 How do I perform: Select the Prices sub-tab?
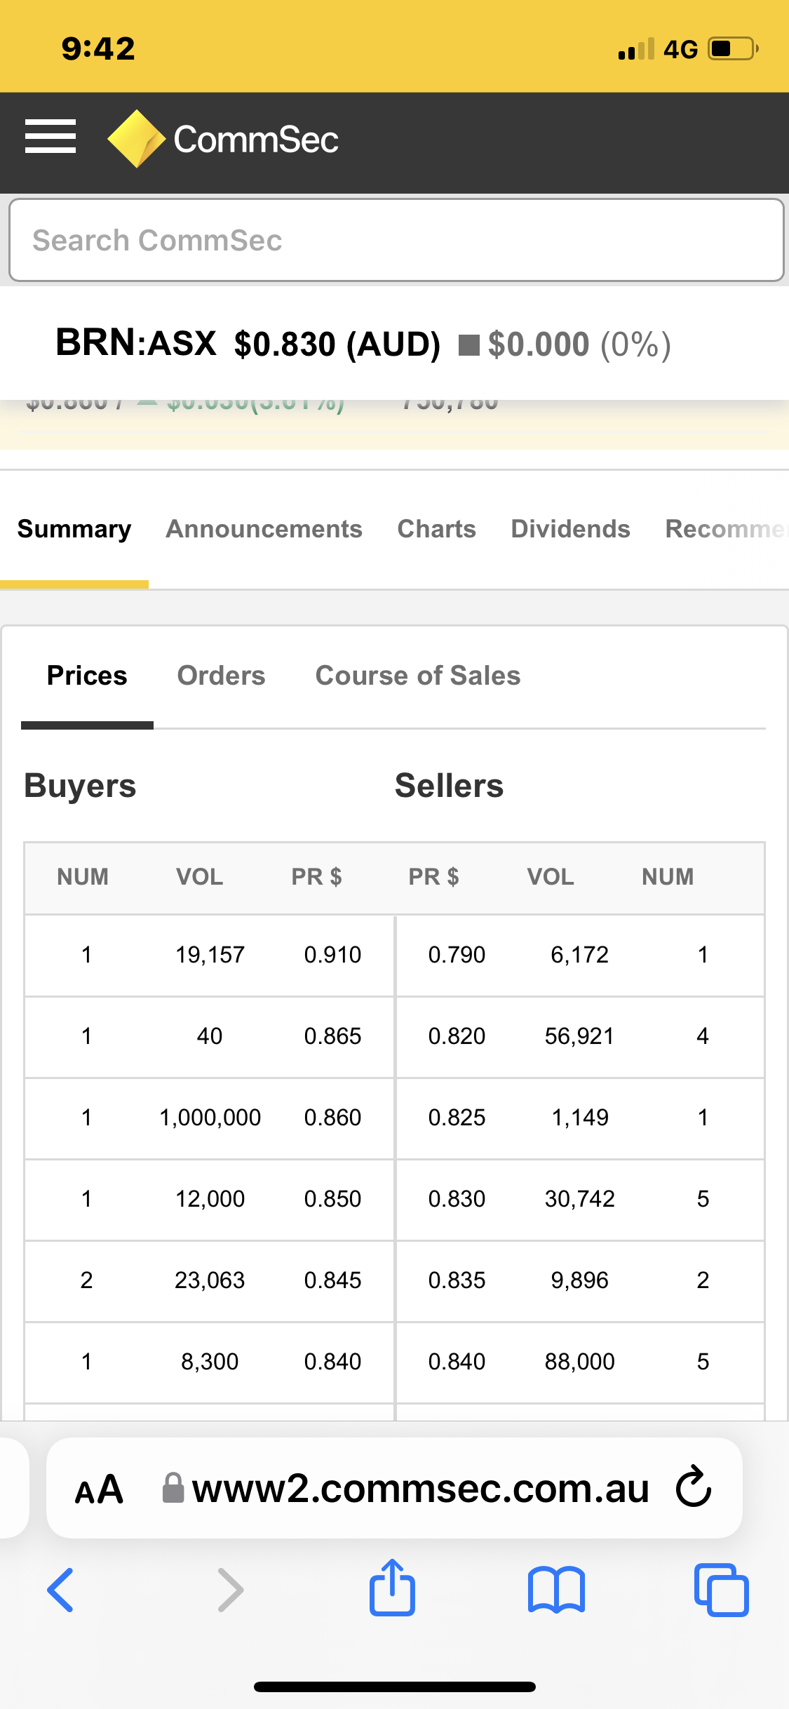point(87,676)
